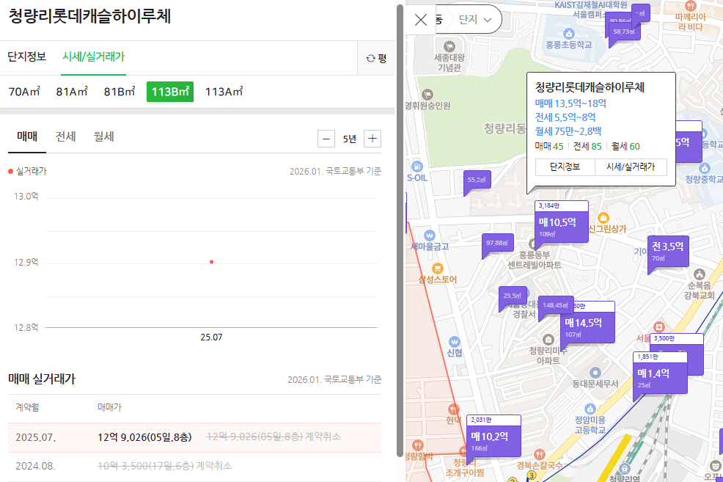Click the plus button beside 5년 period
The width and height of the screenshot is (723, 482).
(372, 138)
